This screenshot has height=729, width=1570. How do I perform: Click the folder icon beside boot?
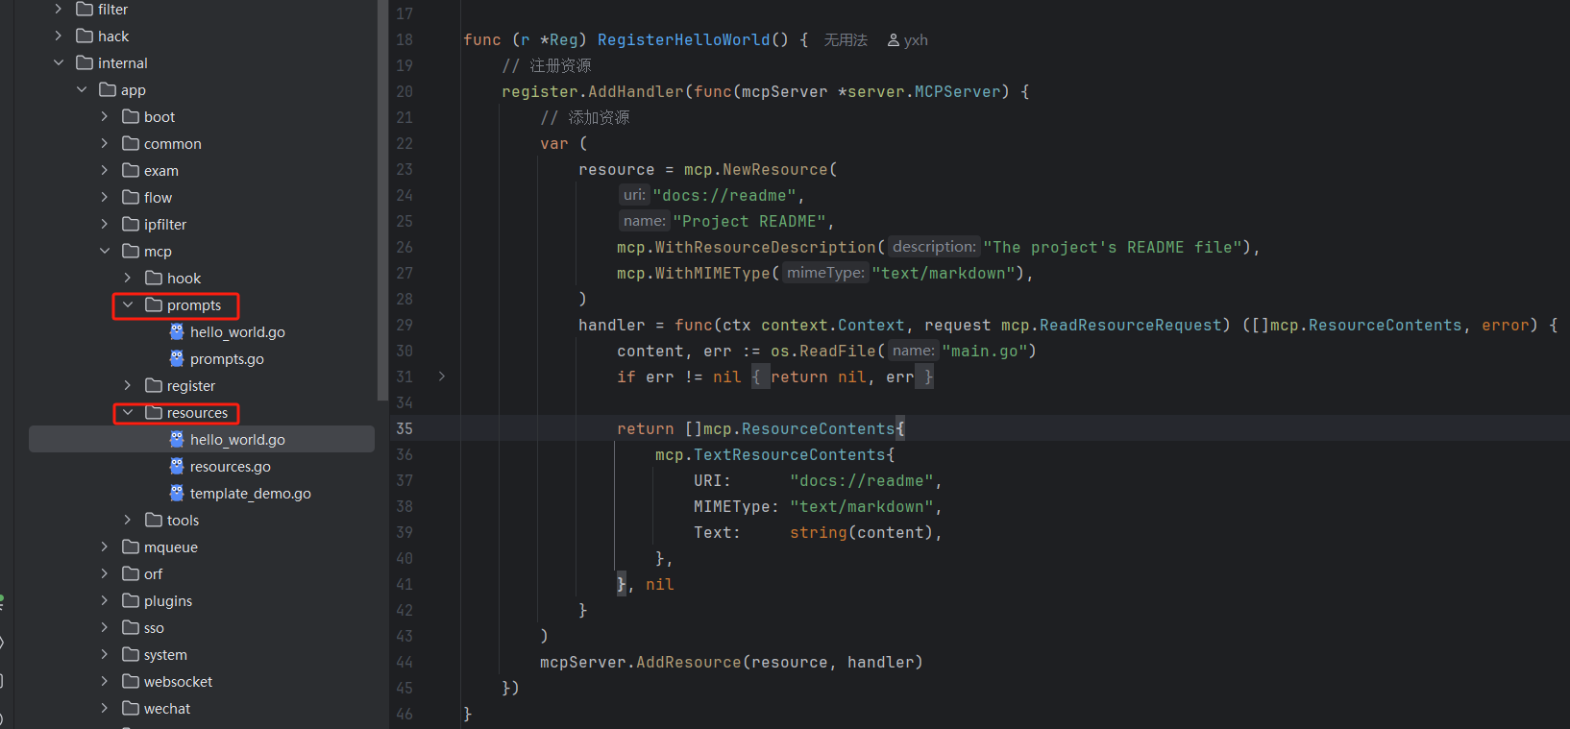pyautogui.click(x=131, y=116)
